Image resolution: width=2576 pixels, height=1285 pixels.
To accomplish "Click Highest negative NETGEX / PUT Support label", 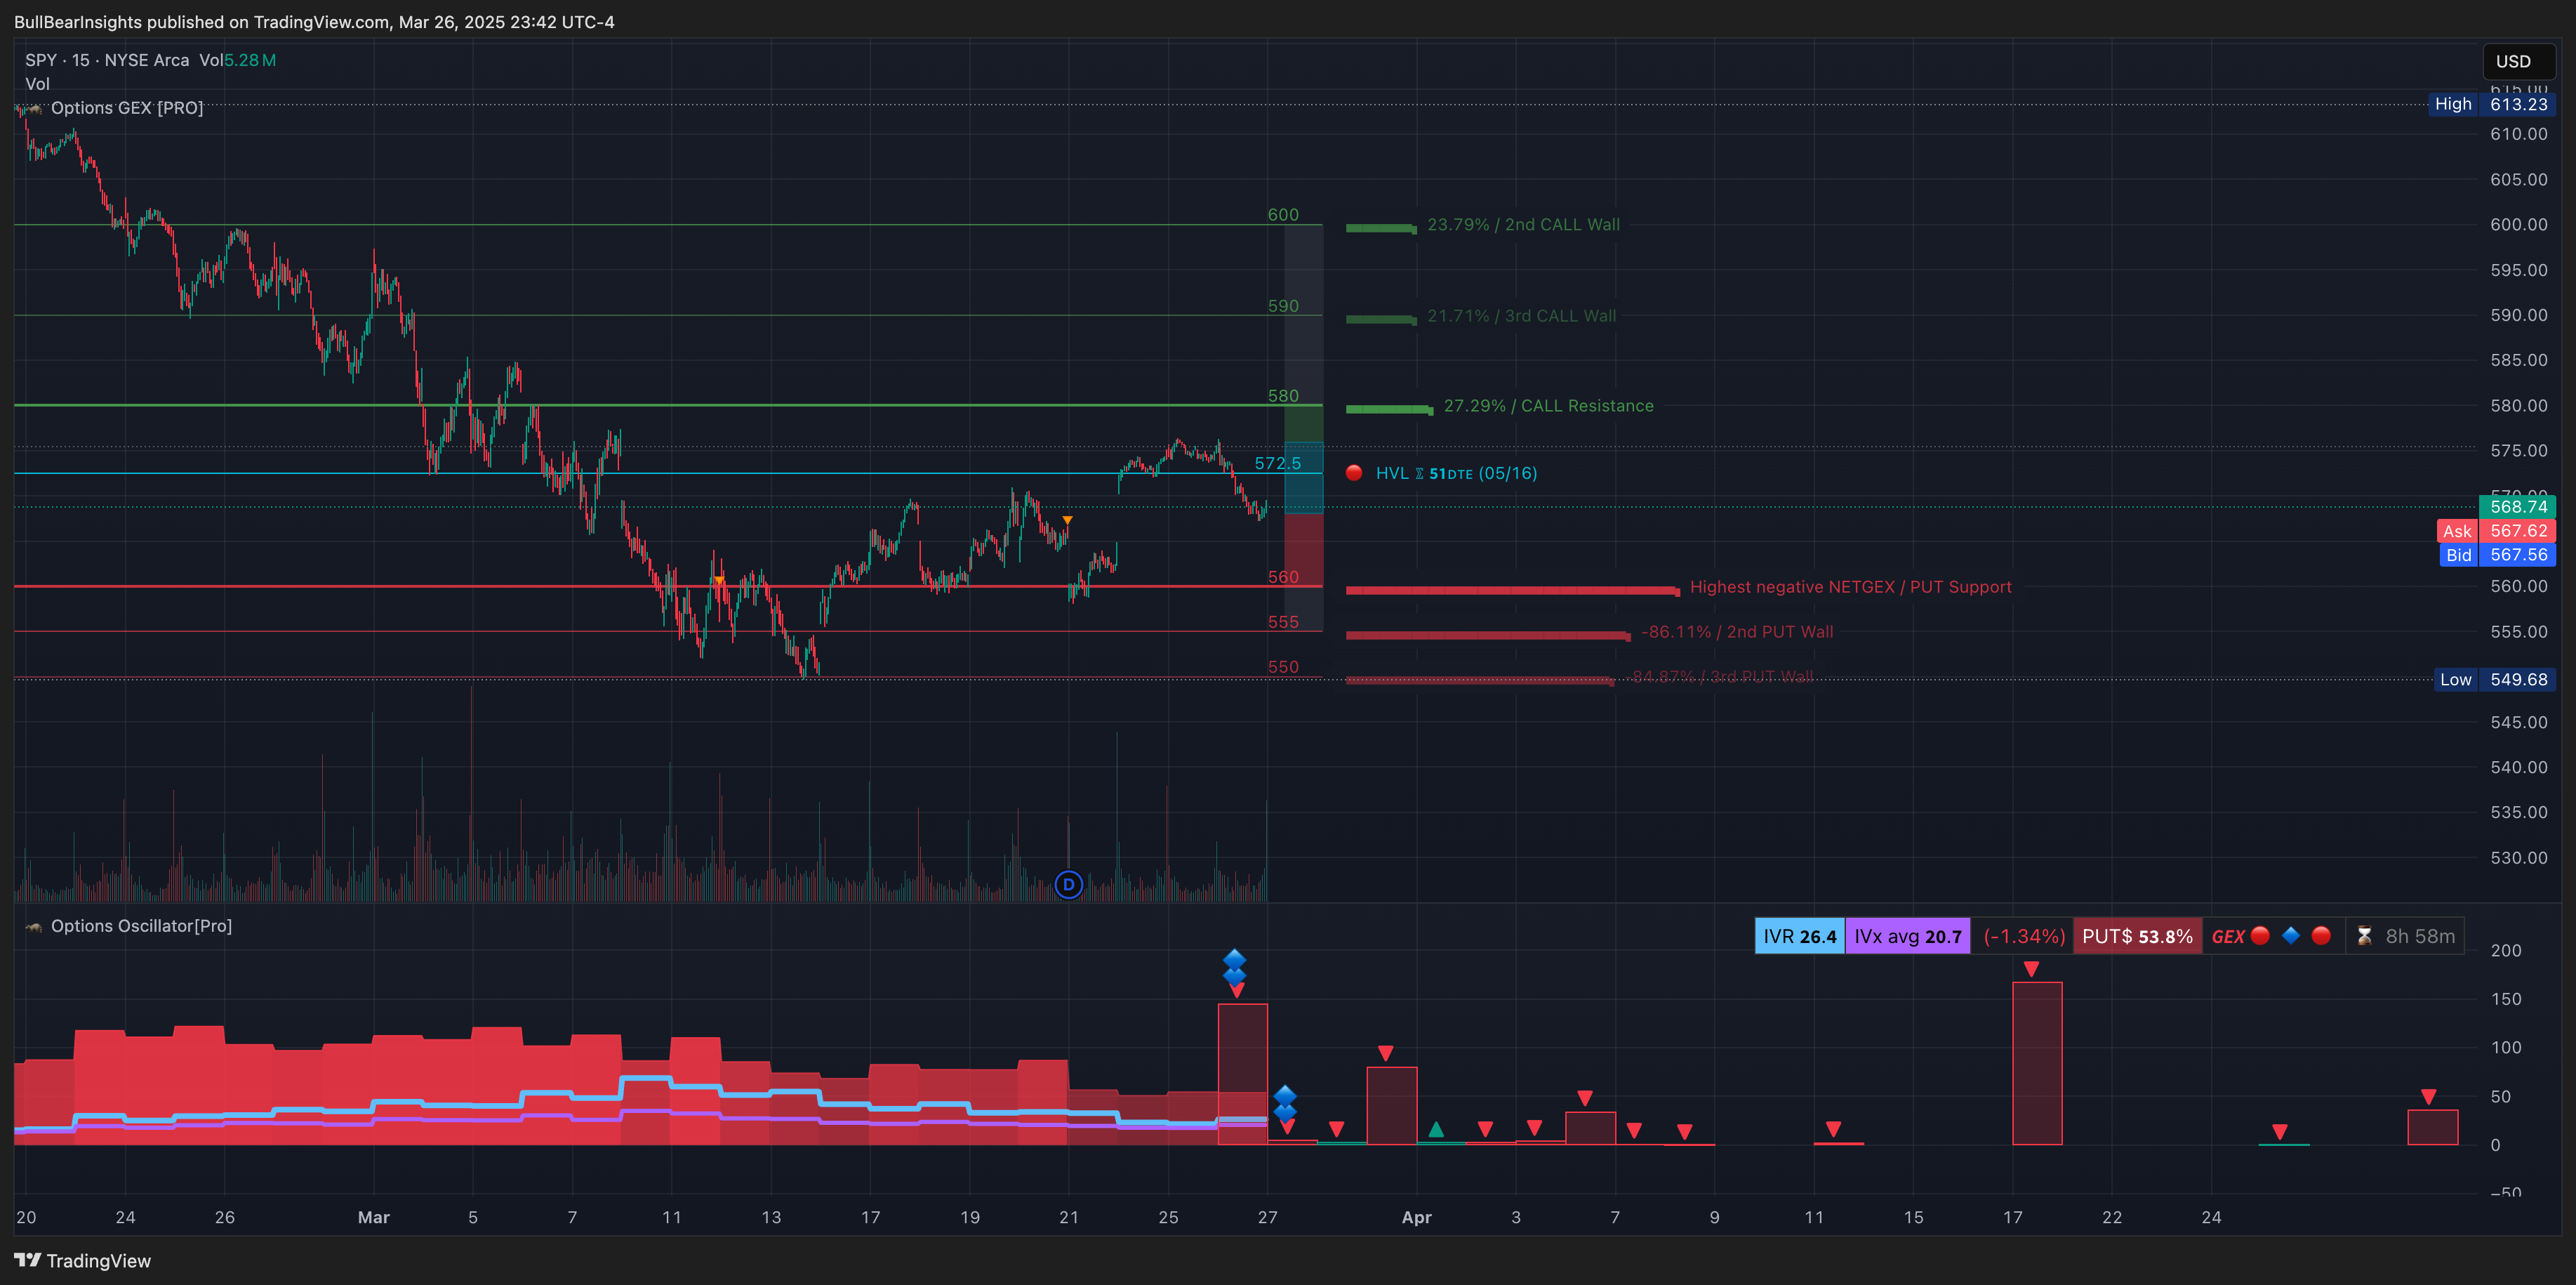I will pos(1850,588).
